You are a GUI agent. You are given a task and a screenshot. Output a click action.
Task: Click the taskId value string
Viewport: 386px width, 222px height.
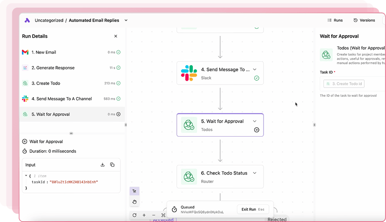pyautogui.click(x=74, y=182)
